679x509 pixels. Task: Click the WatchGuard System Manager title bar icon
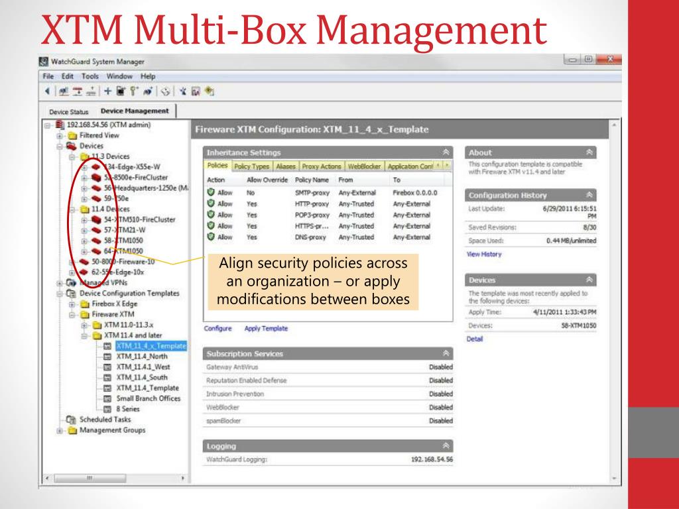(44, 62)
